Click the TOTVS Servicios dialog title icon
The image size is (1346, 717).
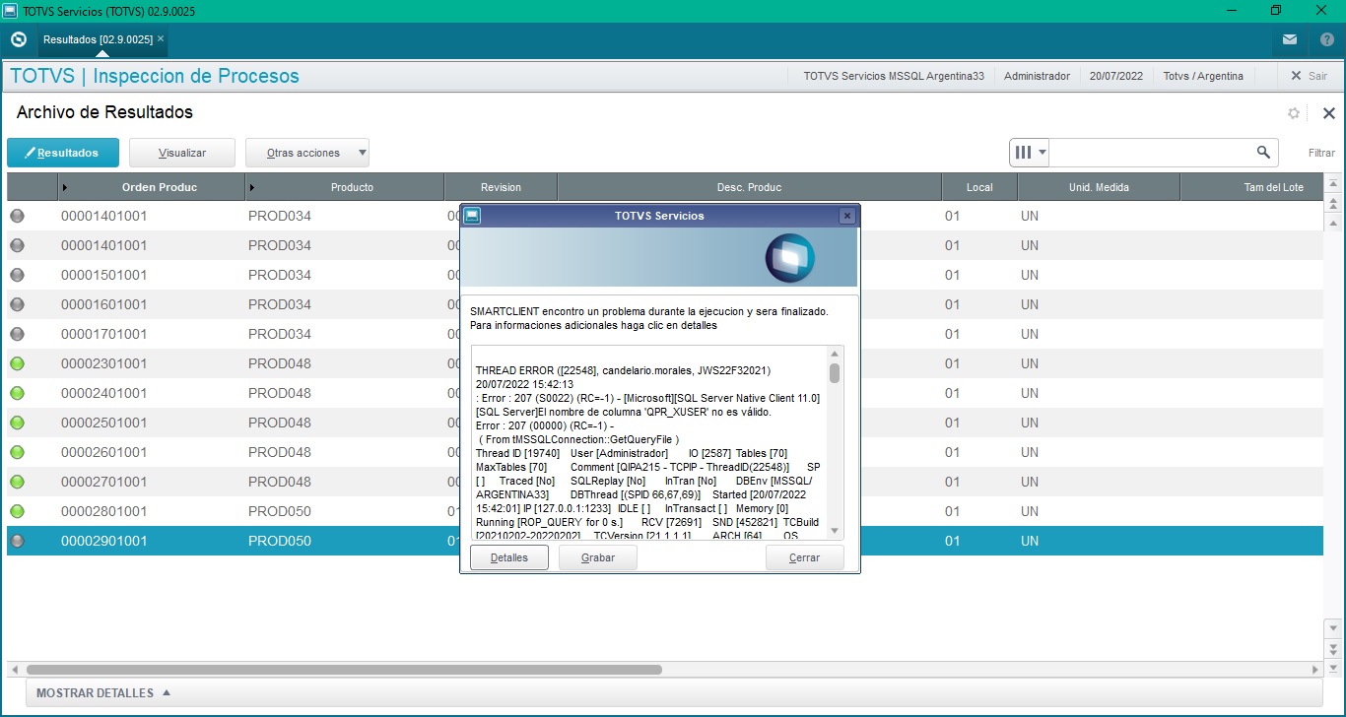[x=472, y=216]
